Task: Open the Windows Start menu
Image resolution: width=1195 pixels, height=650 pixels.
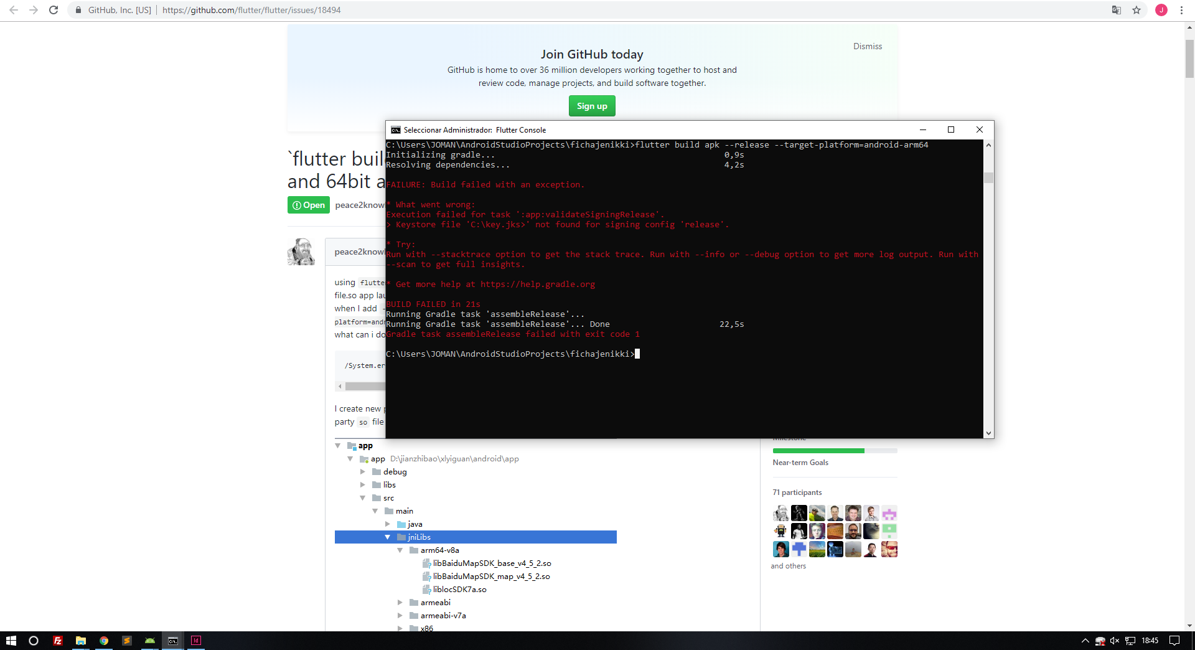Action: (x=11, y=641)
